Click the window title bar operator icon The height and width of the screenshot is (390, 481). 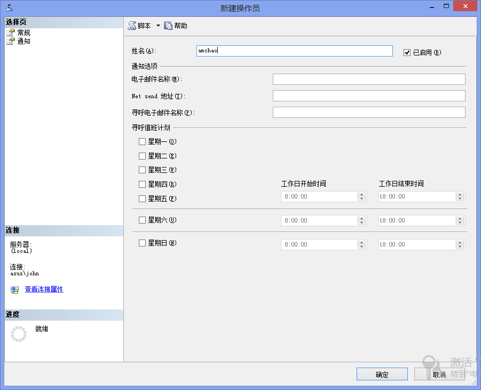10,7
